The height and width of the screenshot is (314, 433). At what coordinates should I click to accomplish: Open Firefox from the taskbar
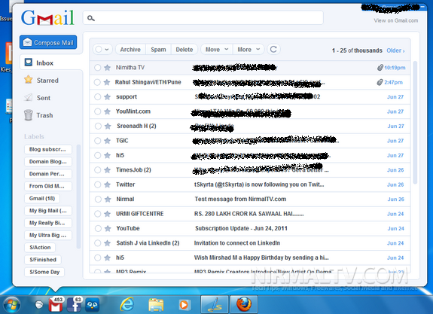coord(244,305)
